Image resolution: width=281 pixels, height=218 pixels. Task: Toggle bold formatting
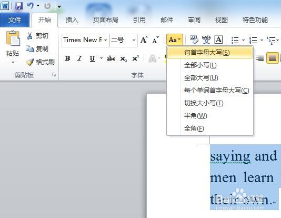pyautogui.click(x=67, y=58)
